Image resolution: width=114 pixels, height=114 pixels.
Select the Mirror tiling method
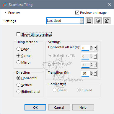click(18, 62)
